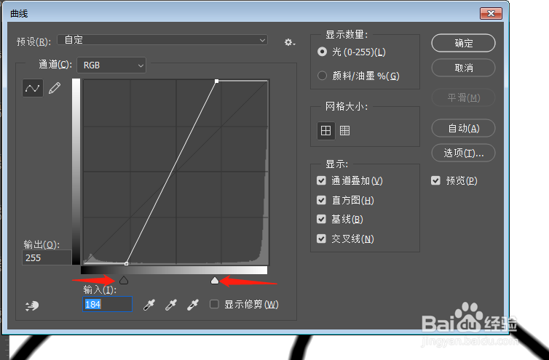Select the lower curve control point
This screenshot has width=549, height=360.
point(127,263)
